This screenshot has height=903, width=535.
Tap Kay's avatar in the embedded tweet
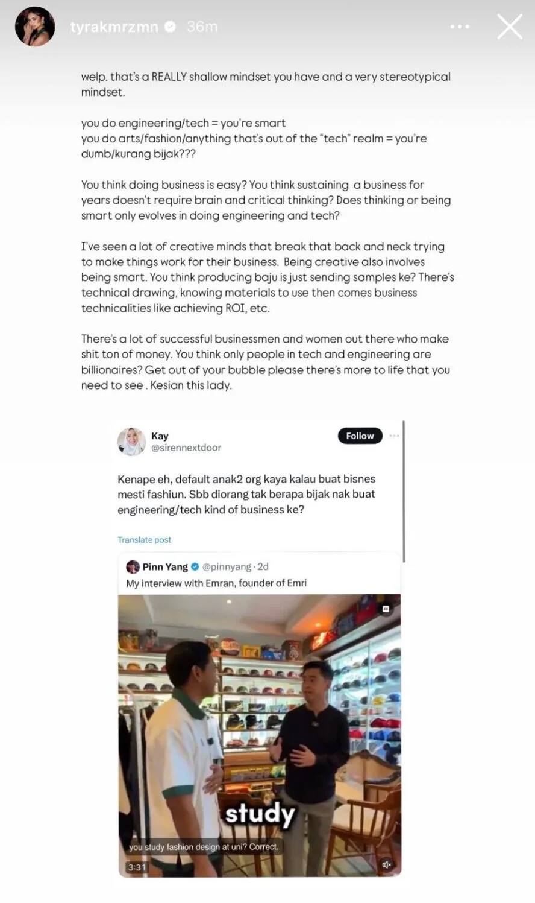click(x=131, y=442)
